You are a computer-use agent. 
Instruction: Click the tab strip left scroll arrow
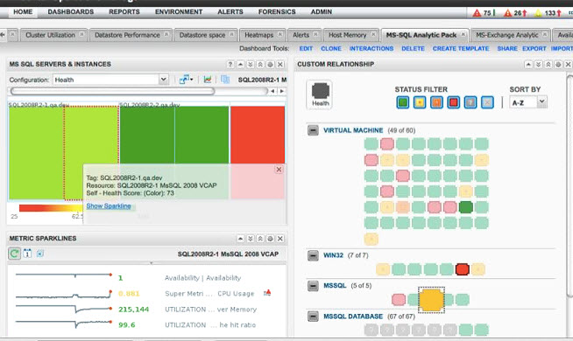point(3,35)
